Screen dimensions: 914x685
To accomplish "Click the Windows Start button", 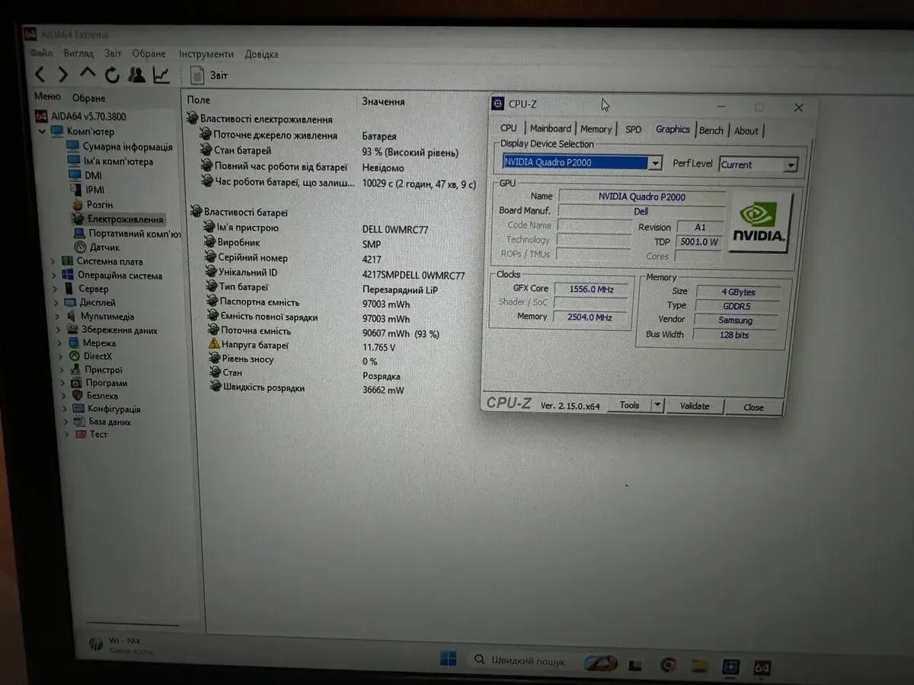I will coord(448,658).
